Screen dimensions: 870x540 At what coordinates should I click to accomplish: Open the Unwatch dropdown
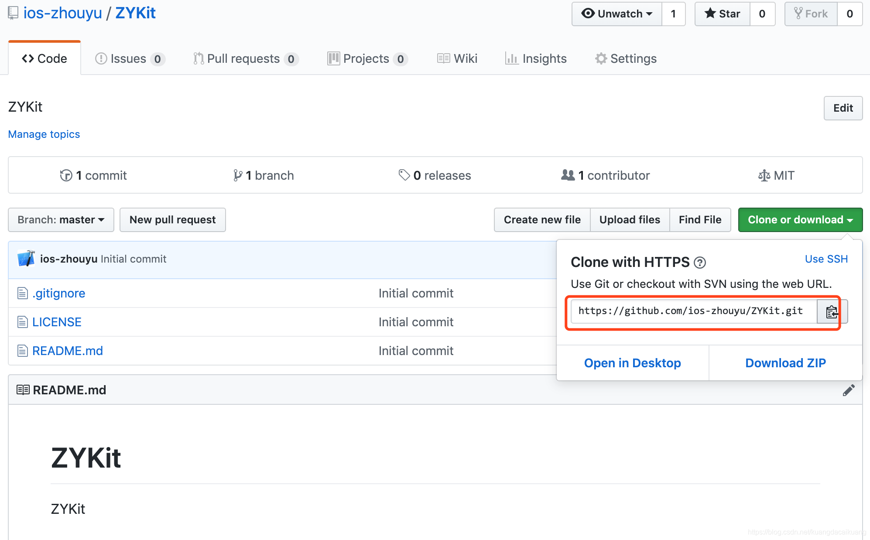[617, 14]
